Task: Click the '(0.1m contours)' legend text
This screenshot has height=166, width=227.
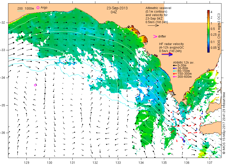Action: (x=156, y=12)
